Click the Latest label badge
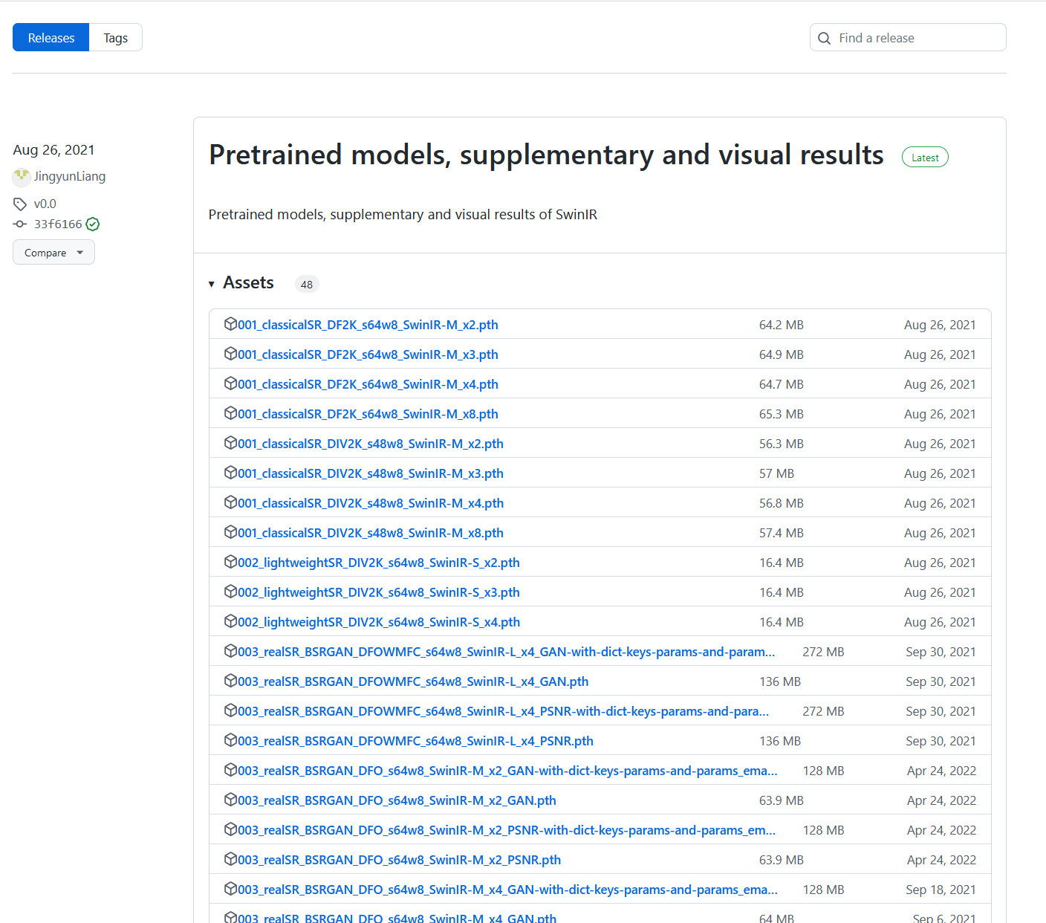This screenshot has width=1046, height=923. pos(925,158)
